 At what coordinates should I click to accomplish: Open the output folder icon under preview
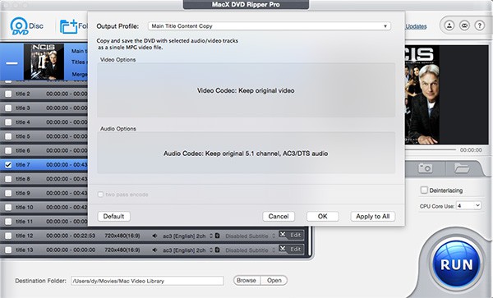pyautogui.click(x=462, y=168)
